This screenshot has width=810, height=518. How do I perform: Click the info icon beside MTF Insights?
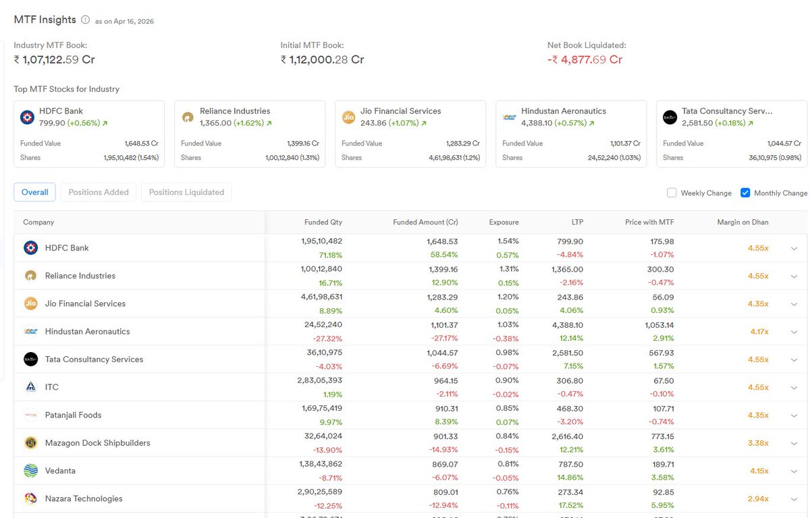pyautogui.click(x=85, y=20)
